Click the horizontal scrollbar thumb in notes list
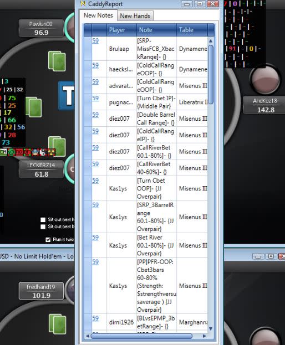285x345 pixels. pos(141,336)
